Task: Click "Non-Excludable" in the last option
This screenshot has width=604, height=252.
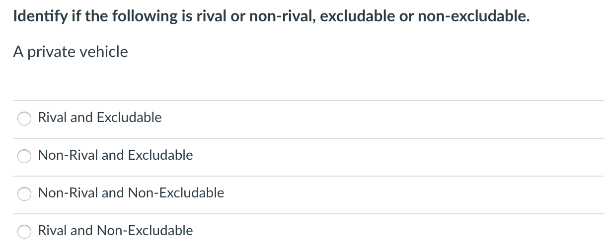Action: click(145, 231)
